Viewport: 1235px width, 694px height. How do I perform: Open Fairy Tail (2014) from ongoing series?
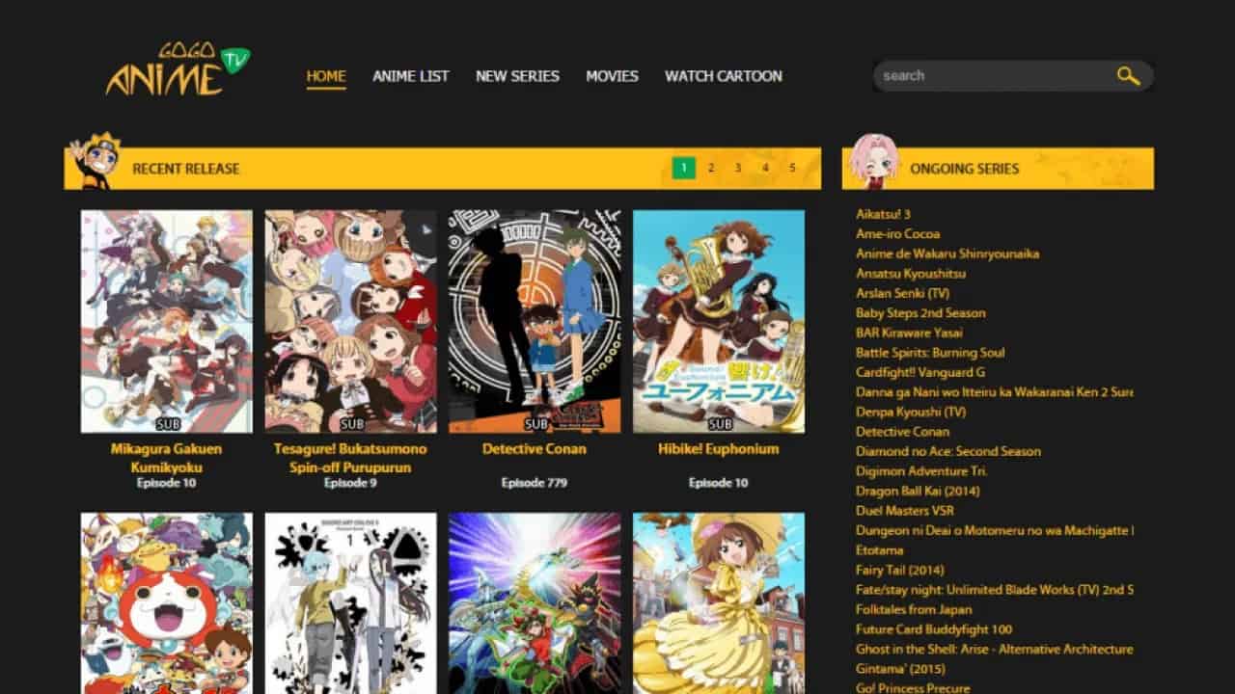tap(899, 570)
